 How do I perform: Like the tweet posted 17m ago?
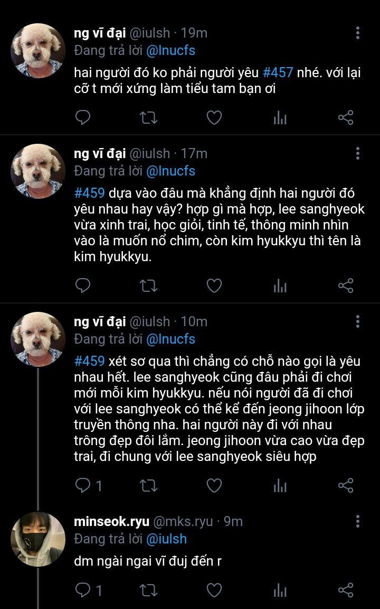[214, 286]
